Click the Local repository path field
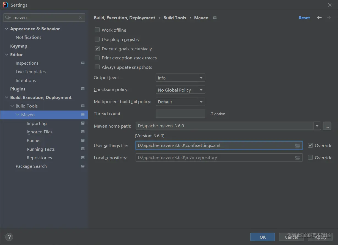338x245 pixels. click(x=219, y=158)
